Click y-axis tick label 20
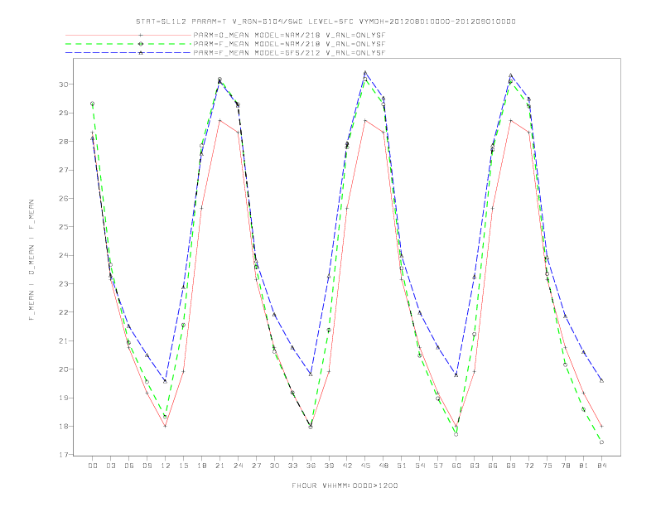 tap(64, 369)
